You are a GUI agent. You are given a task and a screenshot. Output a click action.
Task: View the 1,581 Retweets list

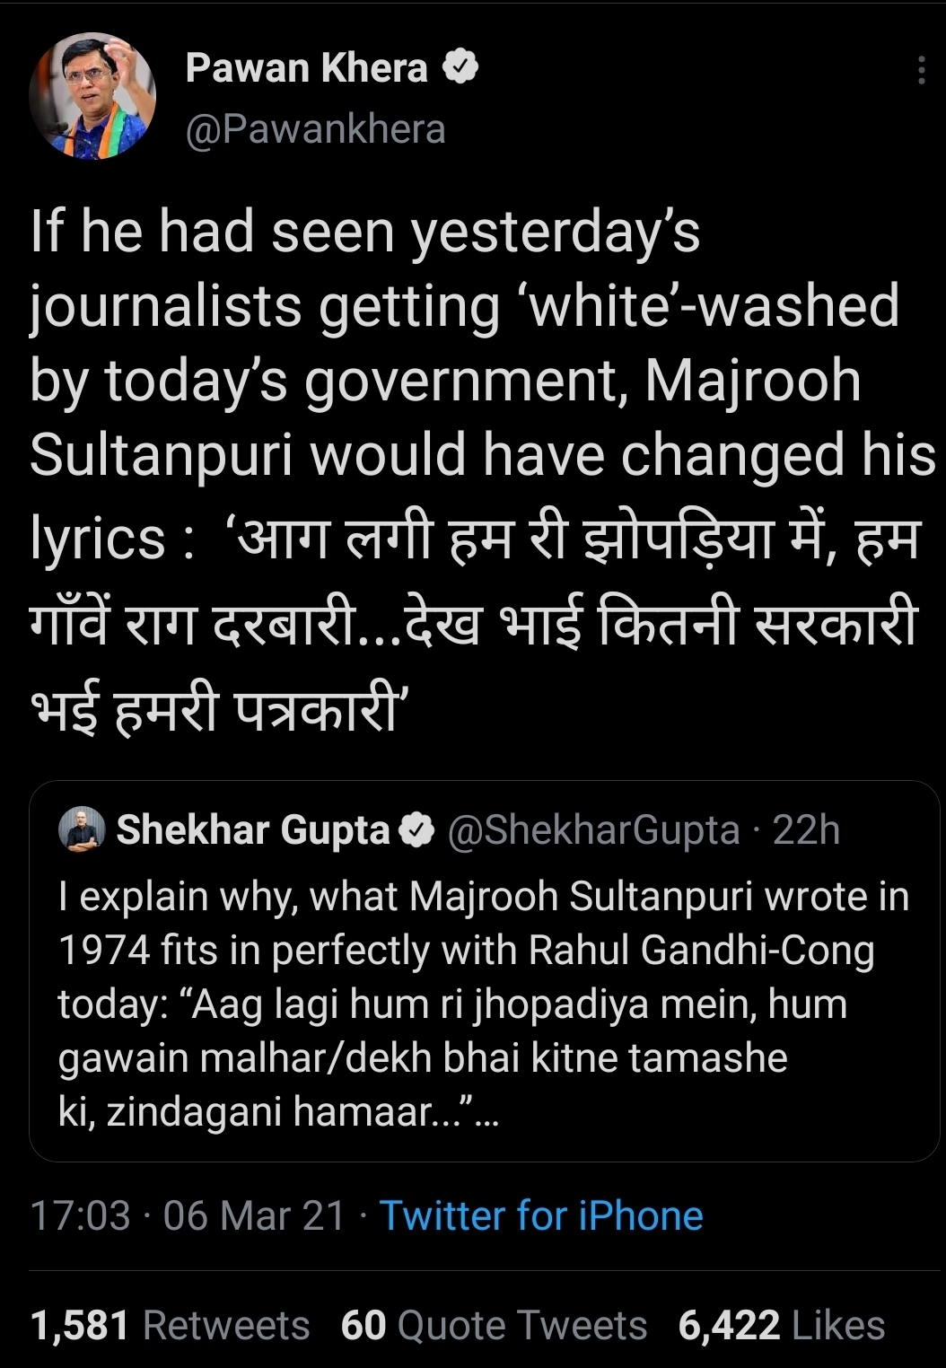tap(171, 1326)
